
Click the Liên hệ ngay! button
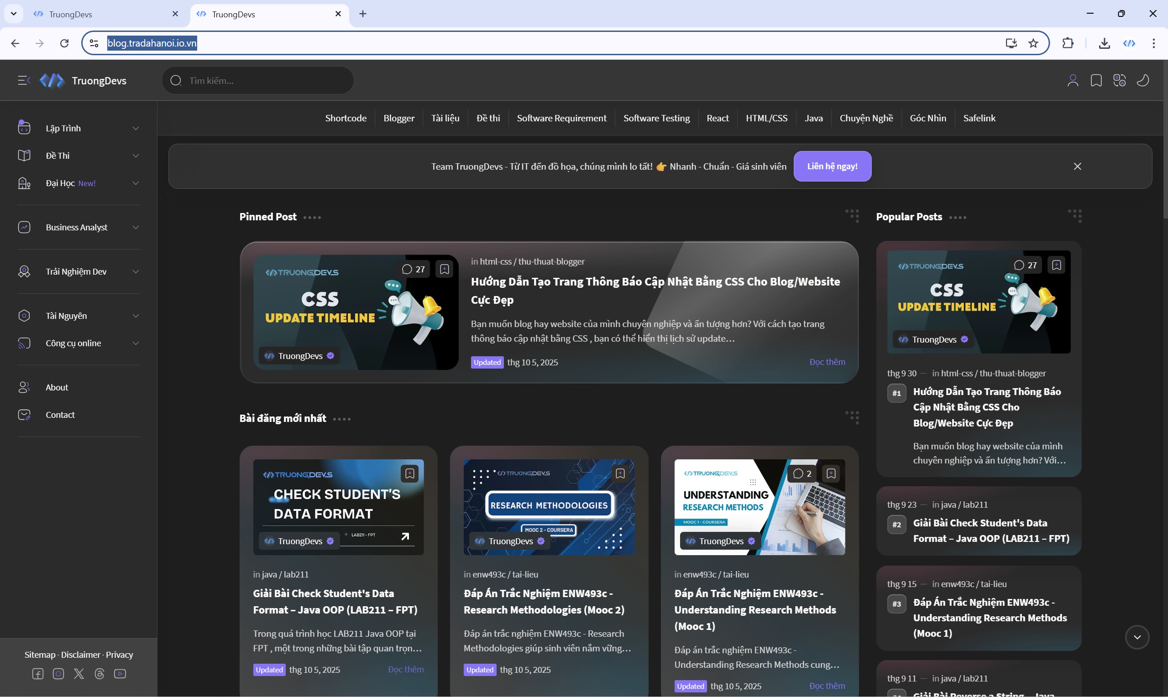tap(832, 166)
